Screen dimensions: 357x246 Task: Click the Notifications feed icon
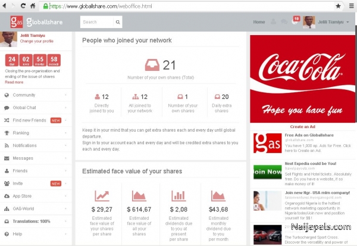[7, 145]
